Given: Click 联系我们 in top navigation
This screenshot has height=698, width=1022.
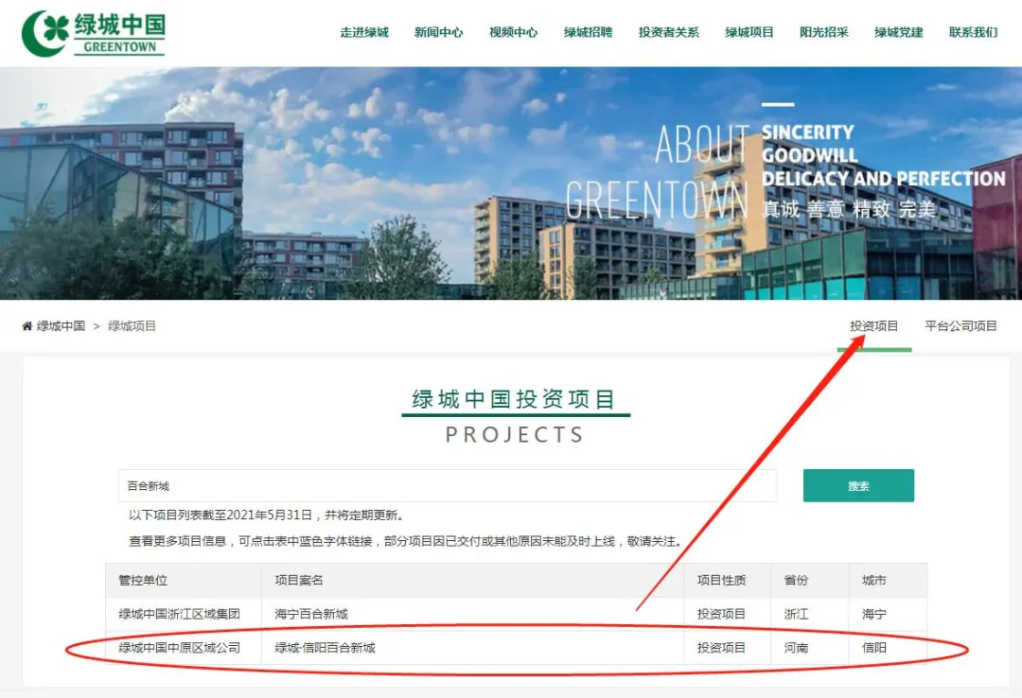Looking at the screenshot, I should pyautogui.click(x=973, y=32).
